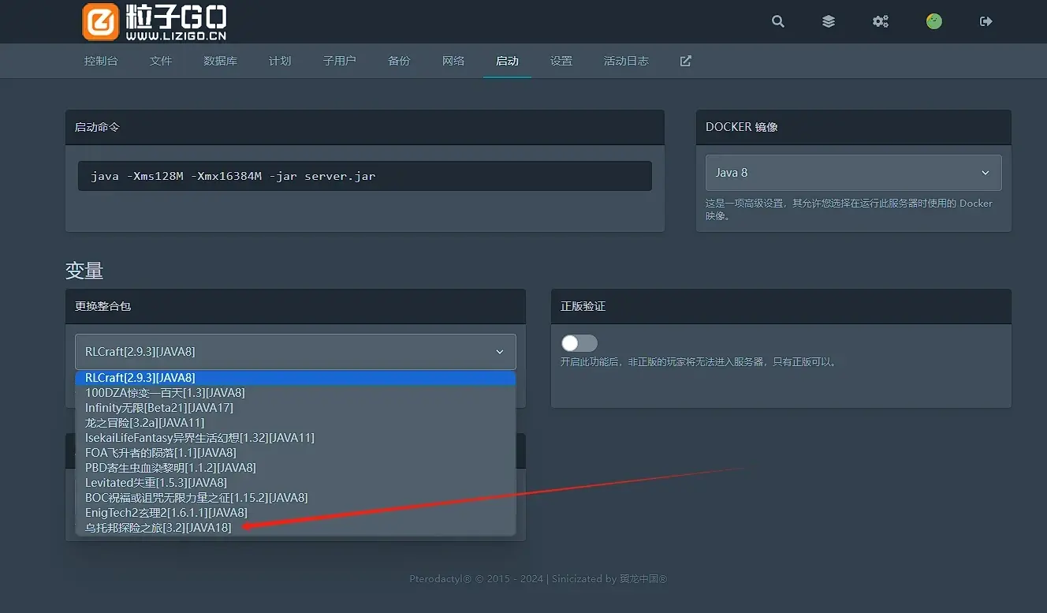Image resolution: width=1047 pixels, height=613 pixels.
Task: Select the 启动 tab
Action: click(x=507, y=61)
